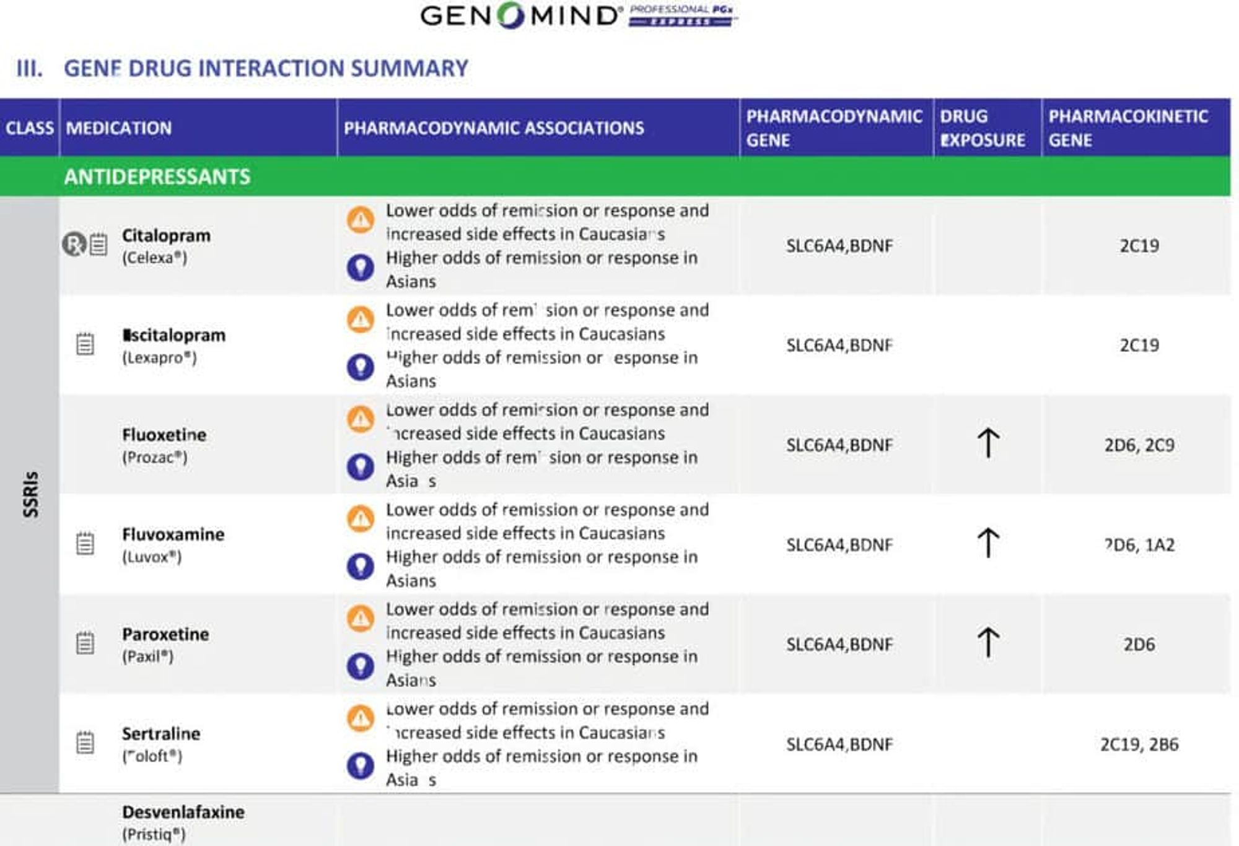1239x846 pixels.
Task: Click the drug exposure up arrow for Fluoxetine
Action: point(988,443)
